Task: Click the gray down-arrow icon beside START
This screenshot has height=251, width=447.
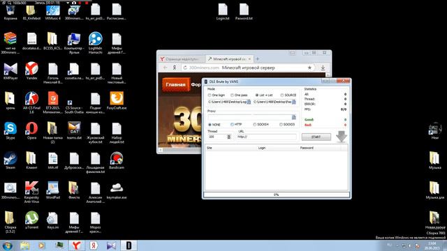Action: [342, 137]
